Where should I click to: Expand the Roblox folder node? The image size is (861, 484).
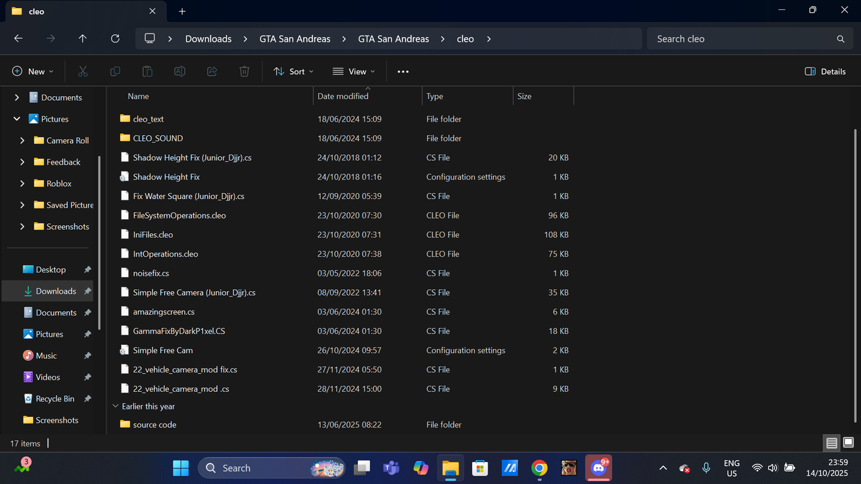22,184
